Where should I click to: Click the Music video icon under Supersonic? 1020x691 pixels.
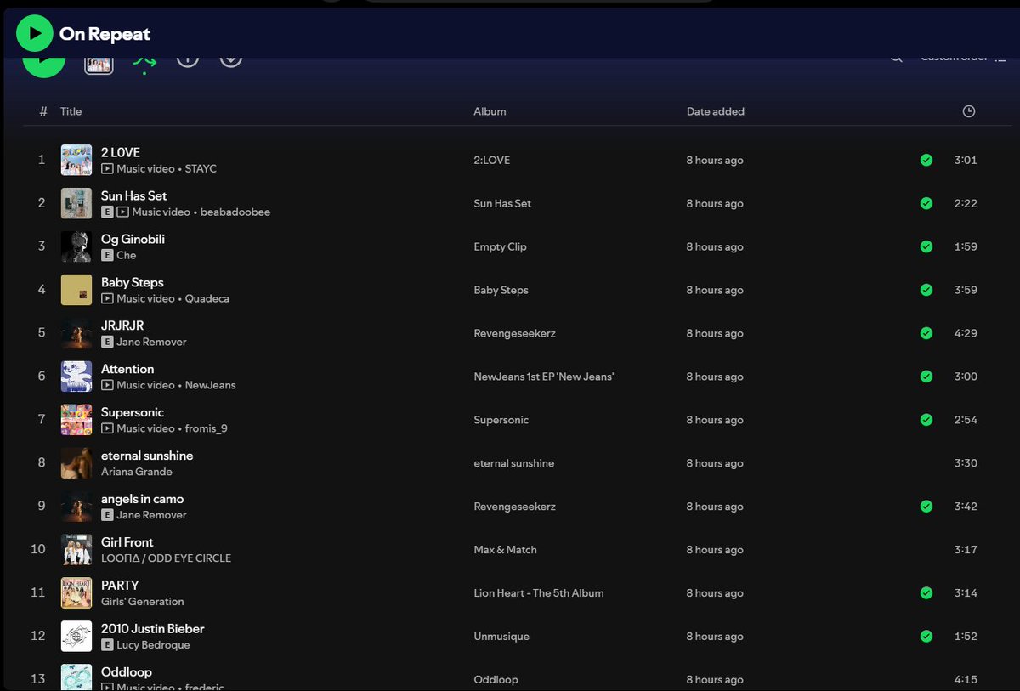[x=107, y=429]
